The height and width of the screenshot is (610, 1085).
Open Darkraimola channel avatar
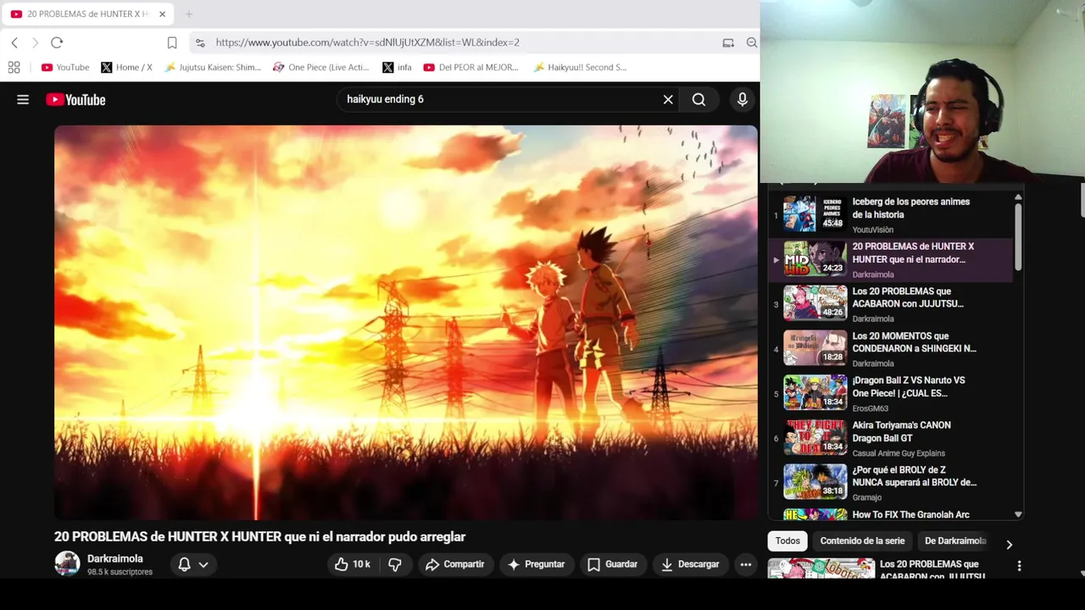coord(67,563)
